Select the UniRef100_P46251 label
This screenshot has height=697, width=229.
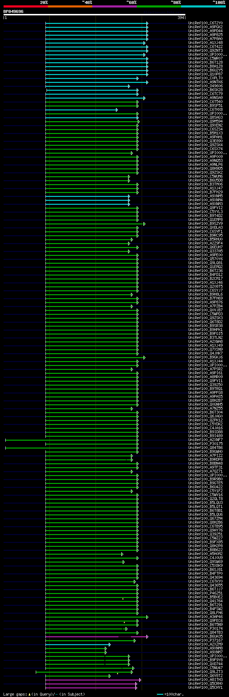coord(205,593)
